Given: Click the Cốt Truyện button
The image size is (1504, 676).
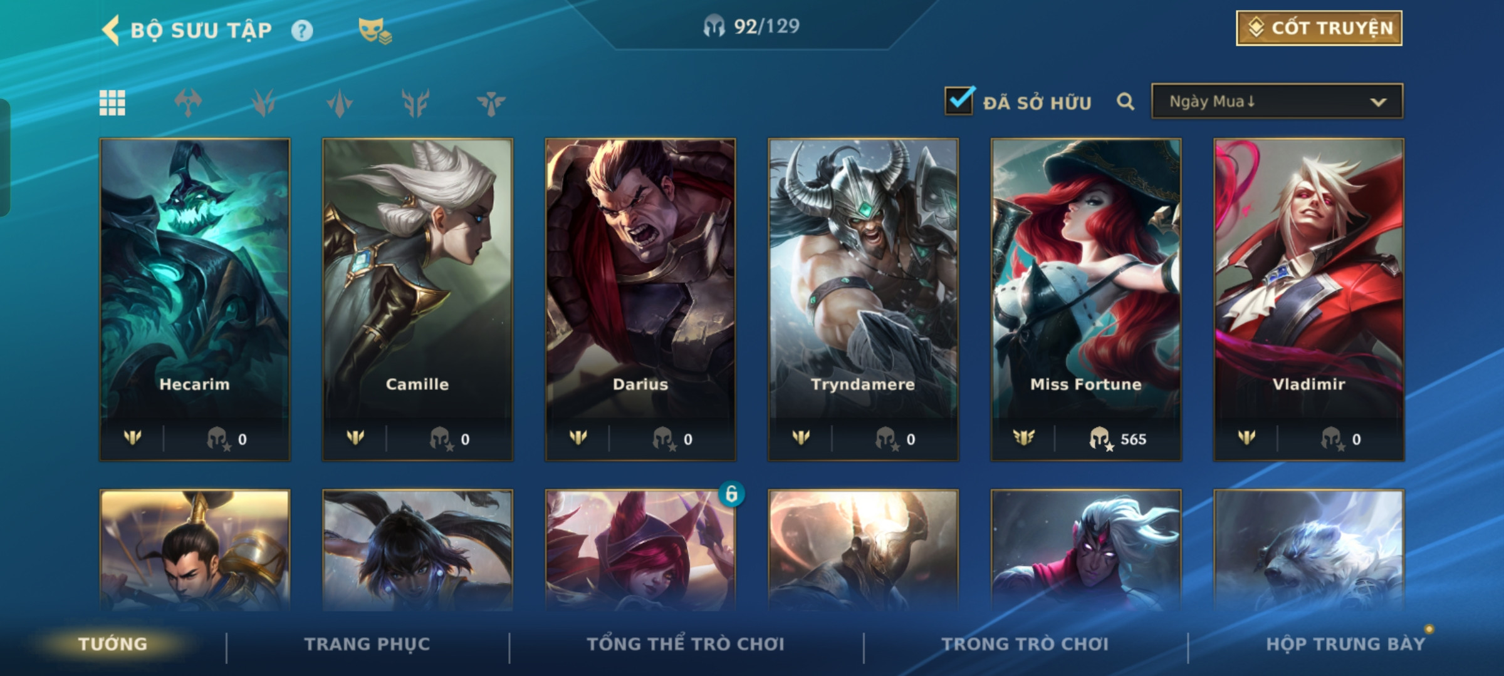Looking at the screenshot, I should point(1319,28).
